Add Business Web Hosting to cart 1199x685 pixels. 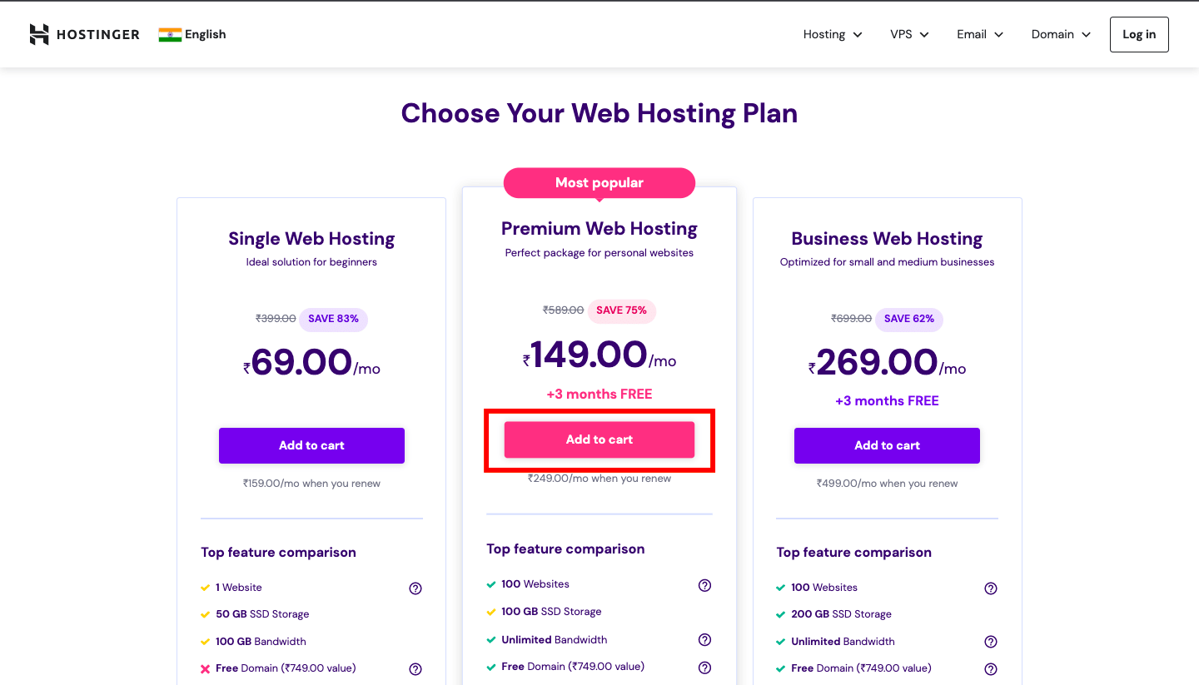(887, 445)
